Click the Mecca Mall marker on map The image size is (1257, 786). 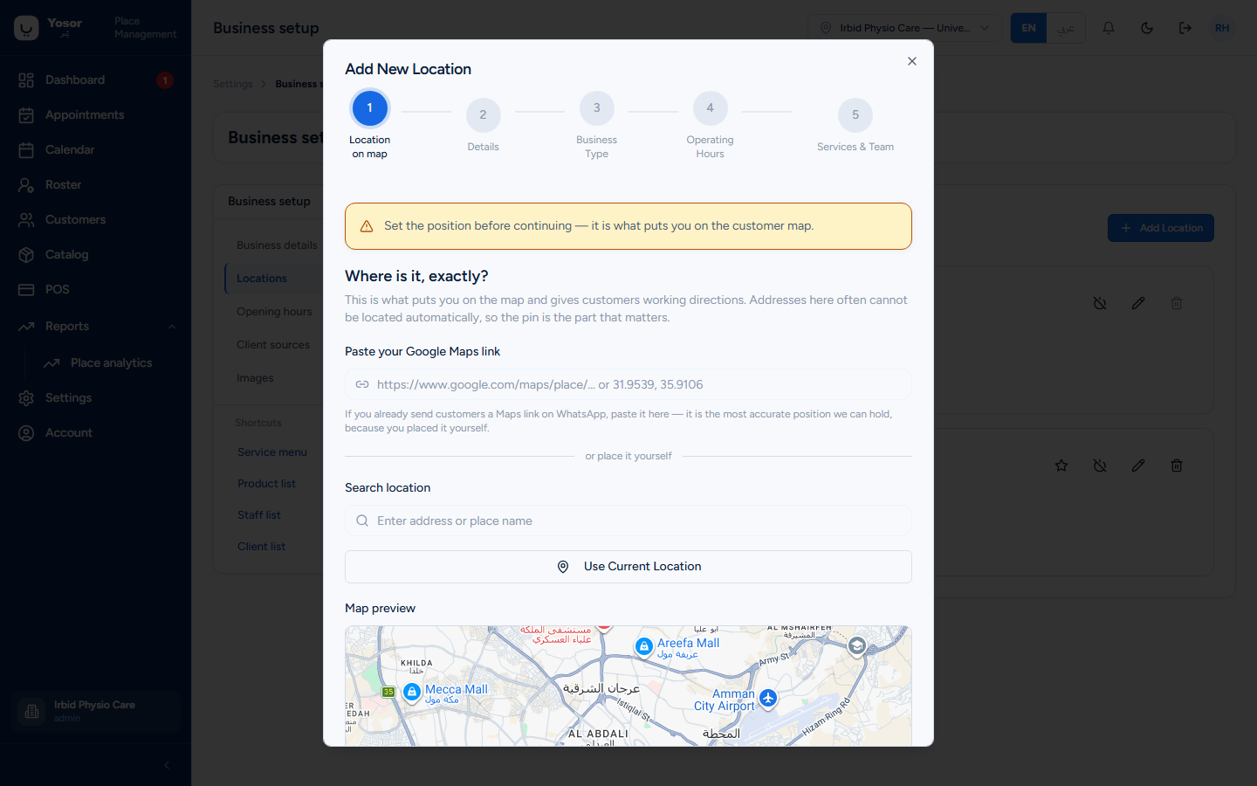(412, 692)
